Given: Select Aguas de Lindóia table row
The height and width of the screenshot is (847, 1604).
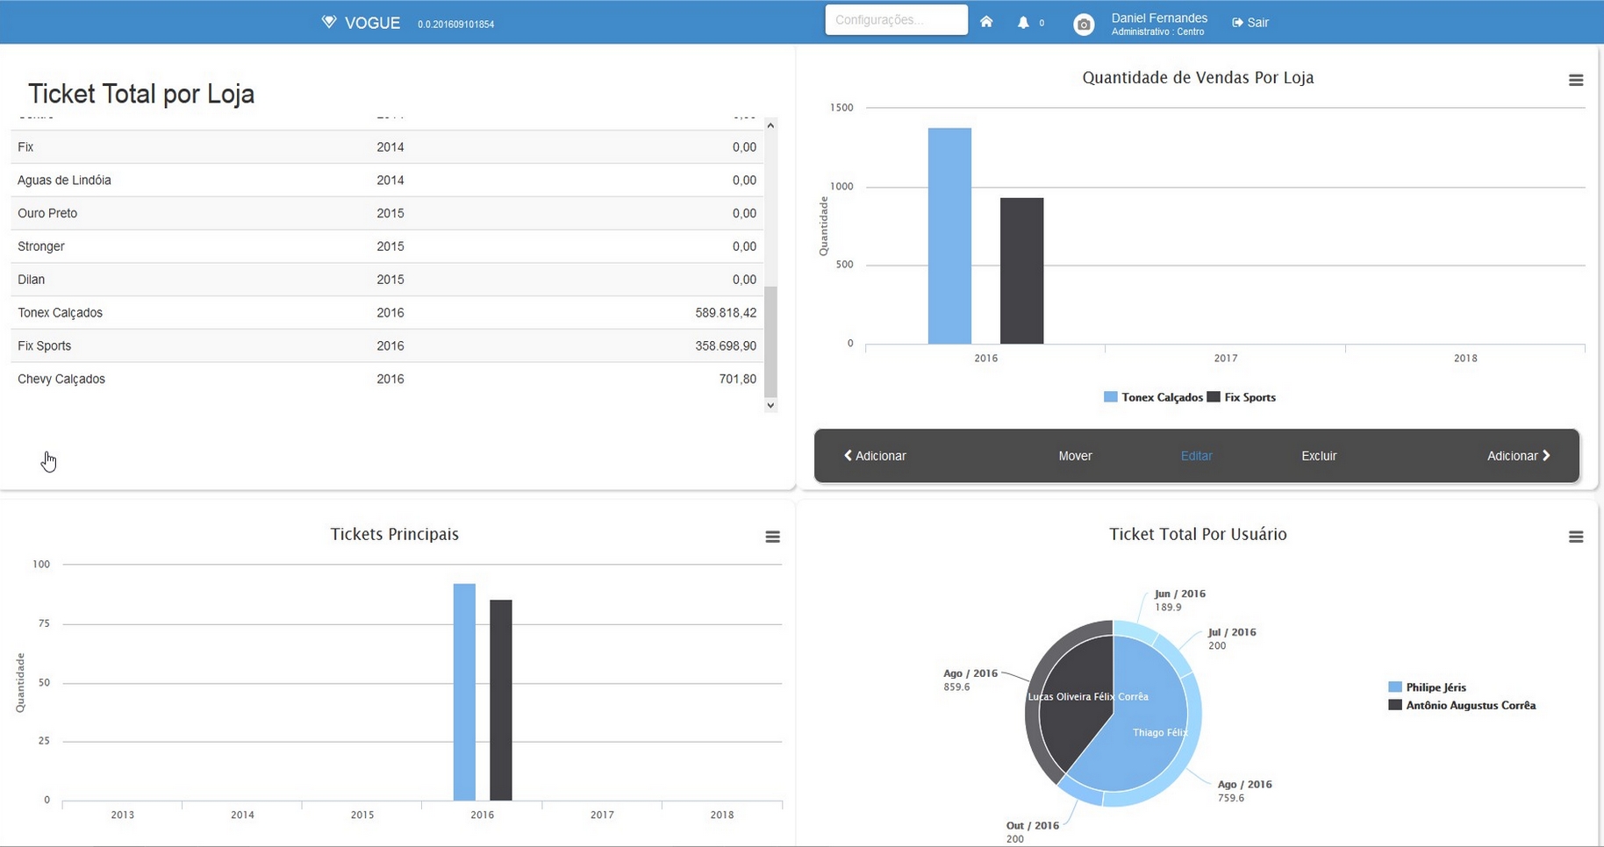Looking at the screenshot, I should click(x=387, y=181).
